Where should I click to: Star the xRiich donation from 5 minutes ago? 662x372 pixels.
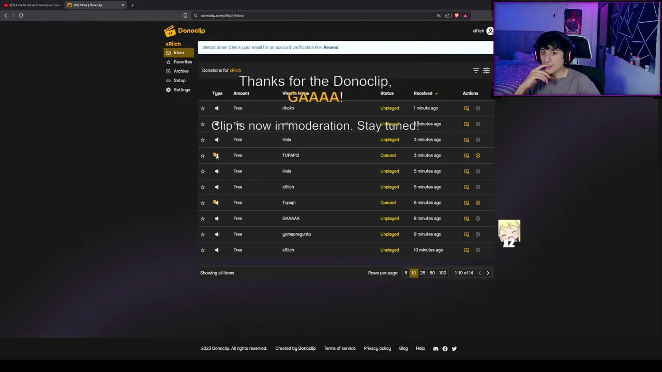pyautogui.click(x=203, y=187)
